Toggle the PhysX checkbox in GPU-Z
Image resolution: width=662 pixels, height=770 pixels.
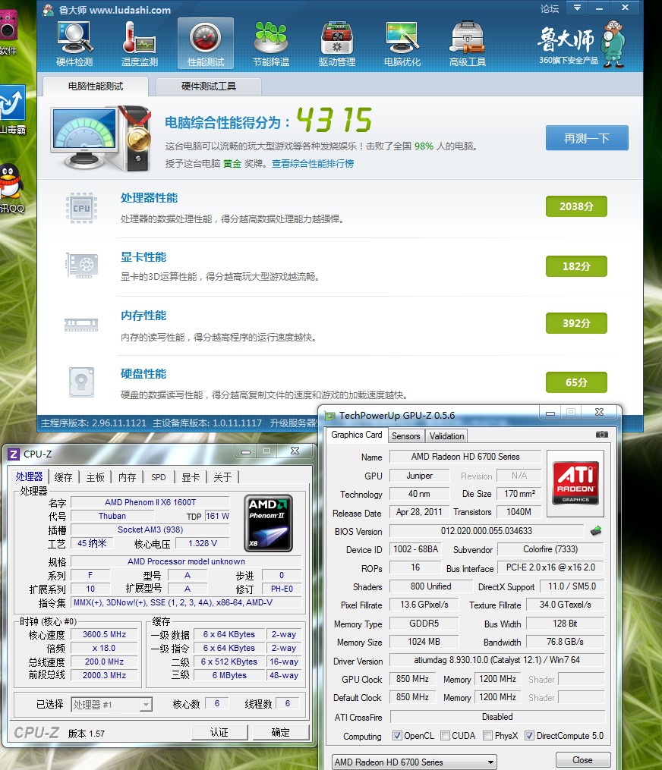(487, 735)
